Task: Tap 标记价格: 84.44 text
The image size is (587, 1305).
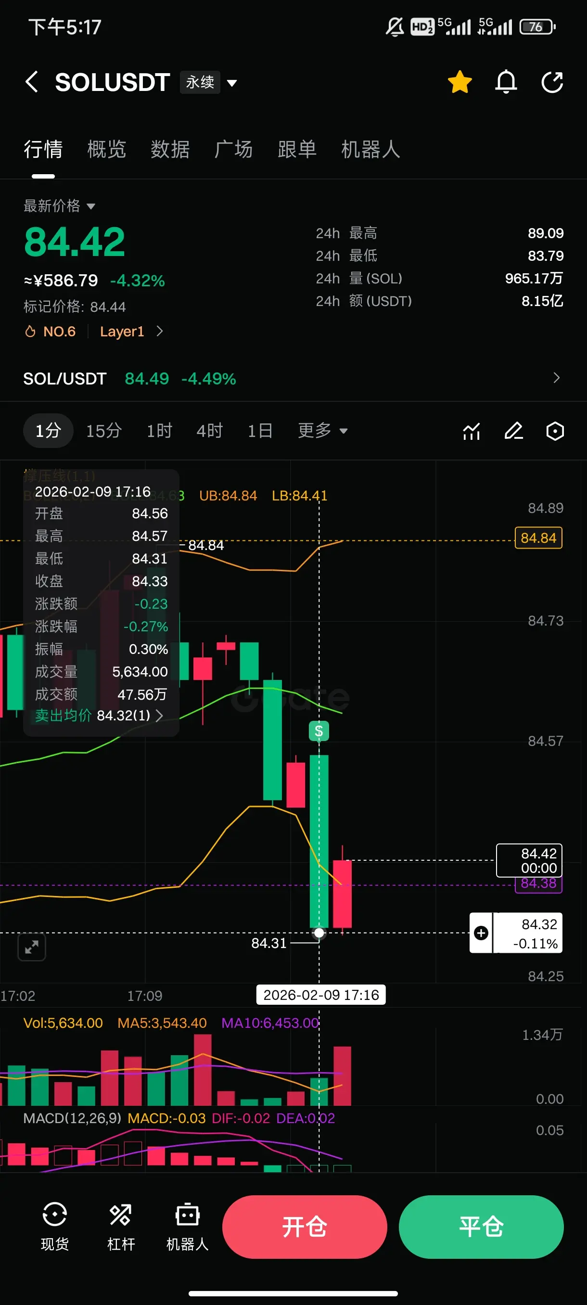Action: click(x=75, y=307)
